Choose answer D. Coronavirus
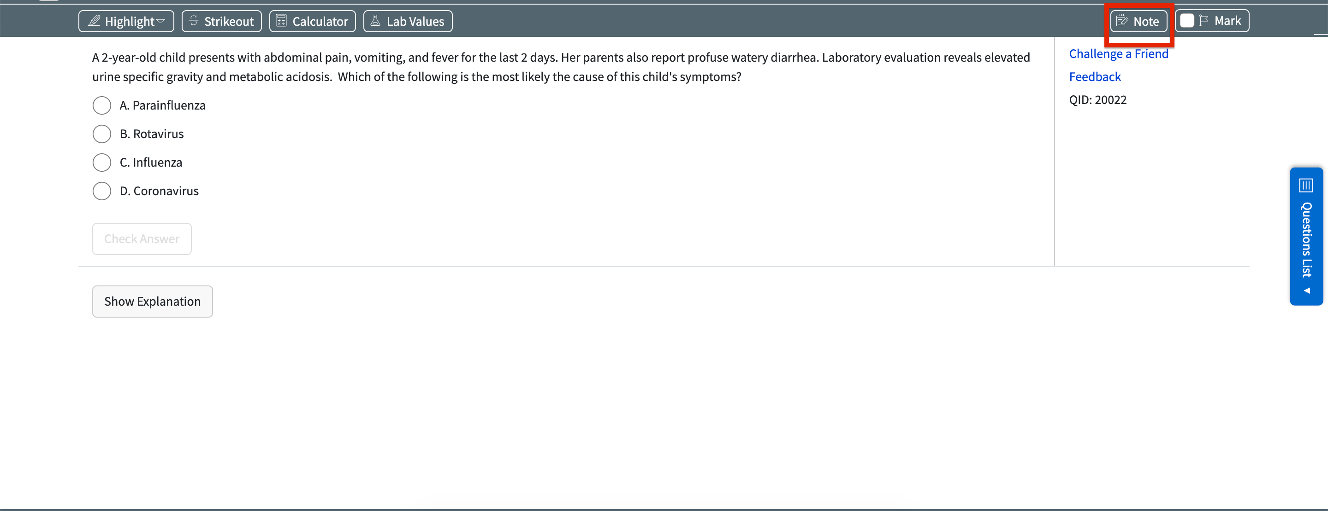Screen dimensions: 1328x511 coord(102,191)
